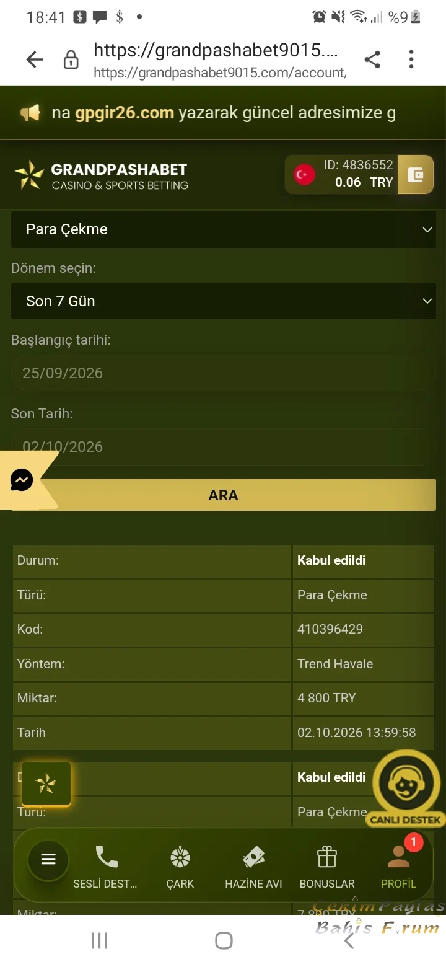Open the Çark tab
The width and height of the screenshot is (446, 967).
(x=180, y=868)
